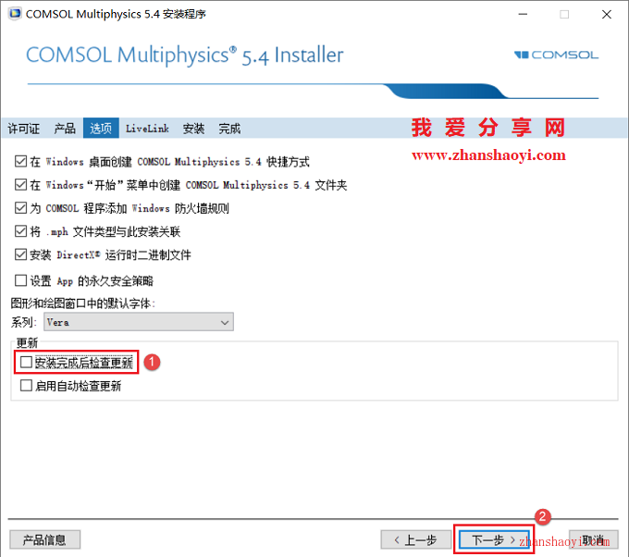Minimize the installer window
This screenshot has height=557, width=629.
523,14
